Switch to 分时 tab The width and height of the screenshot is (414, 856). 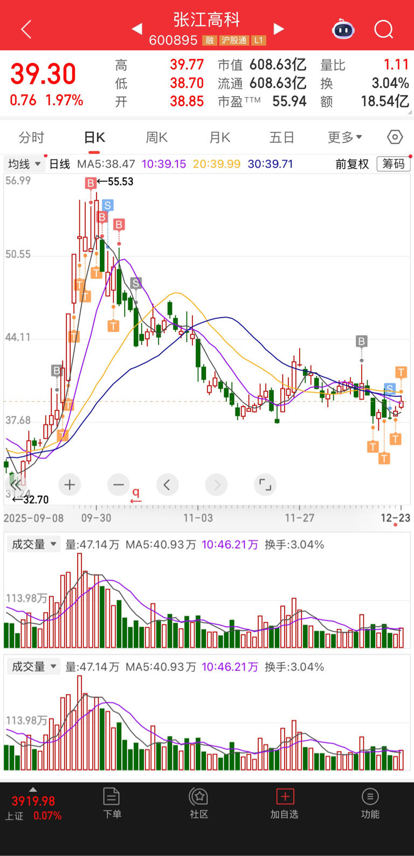point(31,138)
